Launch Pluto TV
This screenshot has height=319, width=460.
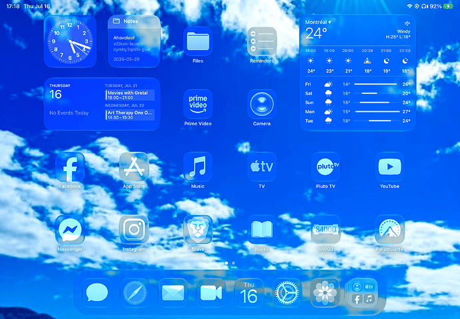pos(325,166)
